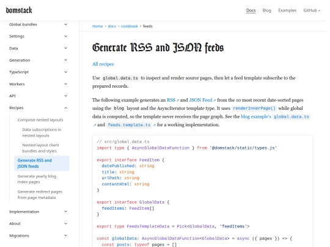Image resolution: width=330 pixels, height=247 pixels.
Task: Expand the Global bundles sidebar section
Action: pos(38,24)
